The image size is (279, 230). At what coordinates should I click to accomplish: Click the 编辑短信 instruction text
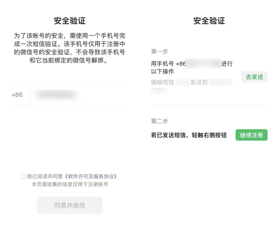point(163,82)
